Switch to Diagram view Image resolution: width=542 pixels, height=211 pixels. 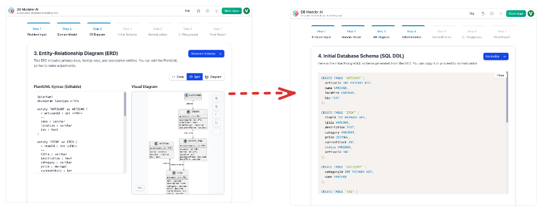pos(214,77)
